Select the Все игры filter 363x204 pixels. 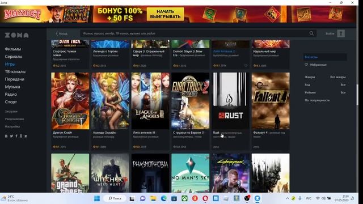pyautogui.click(x=325, y=57)
